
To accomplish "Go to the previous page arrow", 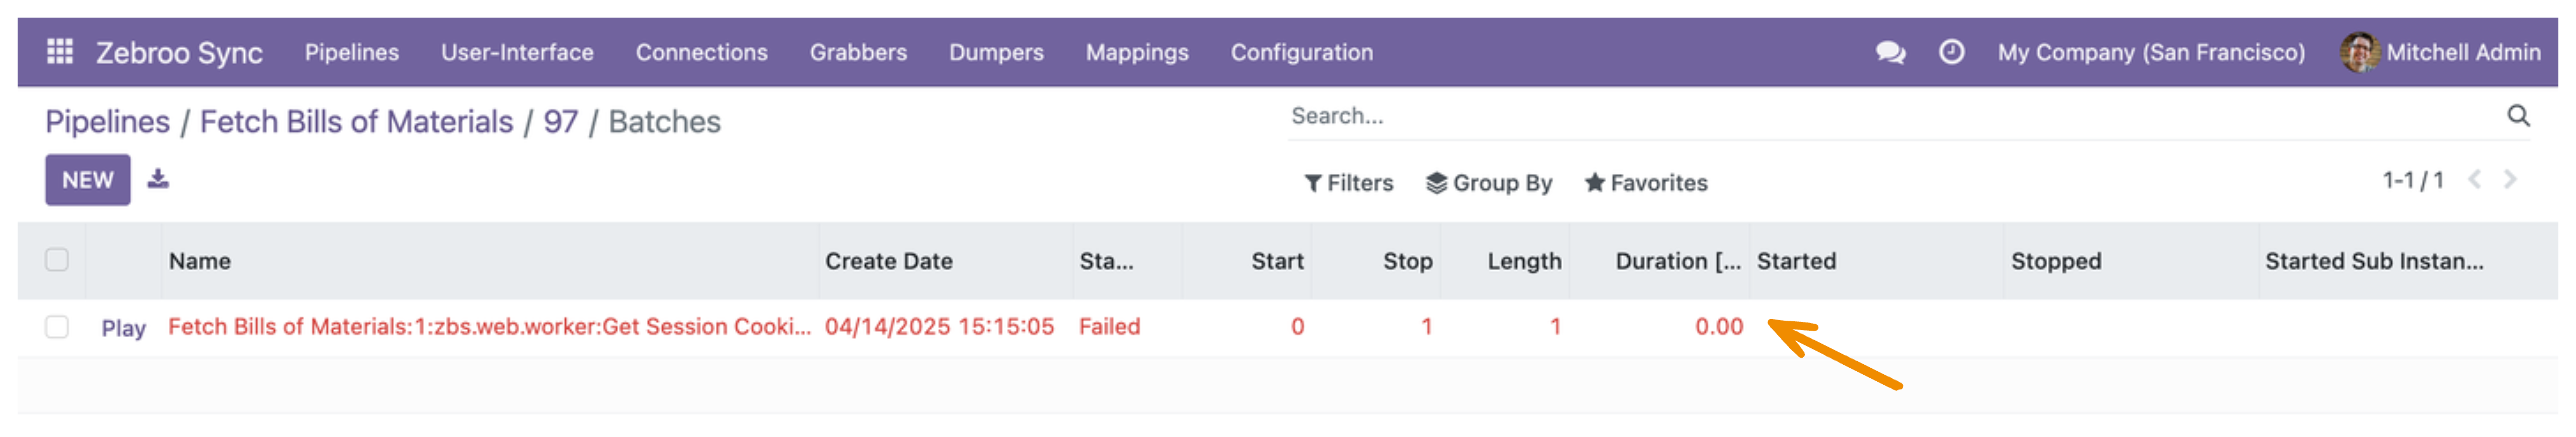I will point(2474,180).
